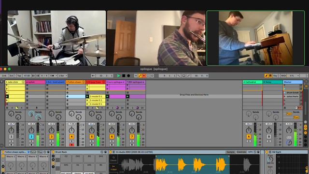Unfold the 1 nate click track arrow

coord(23,82)
